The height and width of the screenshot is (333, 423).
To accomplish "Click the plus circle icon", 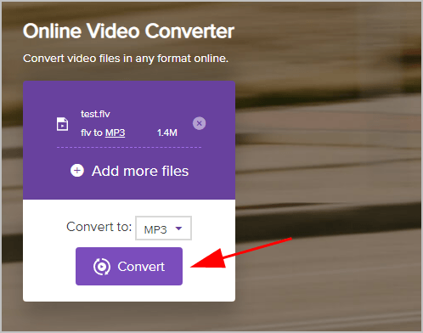I will tap(77, 171).
